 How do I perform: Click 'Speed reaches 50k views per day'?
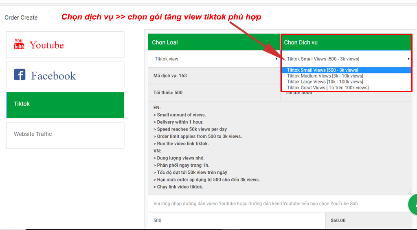[190, 129]
